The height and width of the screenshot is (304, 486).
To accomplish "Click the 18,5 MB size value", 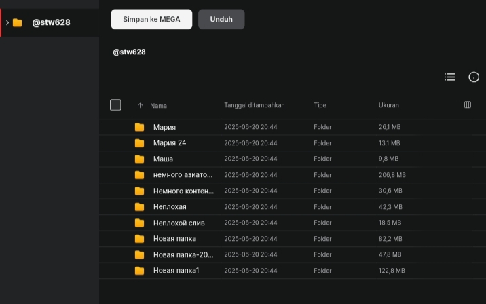I will click(390, 223).
